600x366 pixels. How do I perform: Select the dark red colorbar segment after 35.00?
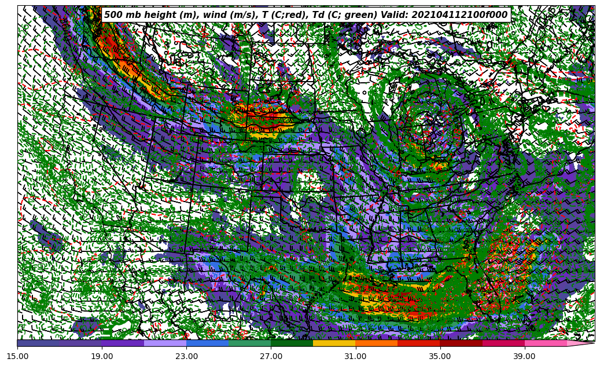click(x=461, y=343)
